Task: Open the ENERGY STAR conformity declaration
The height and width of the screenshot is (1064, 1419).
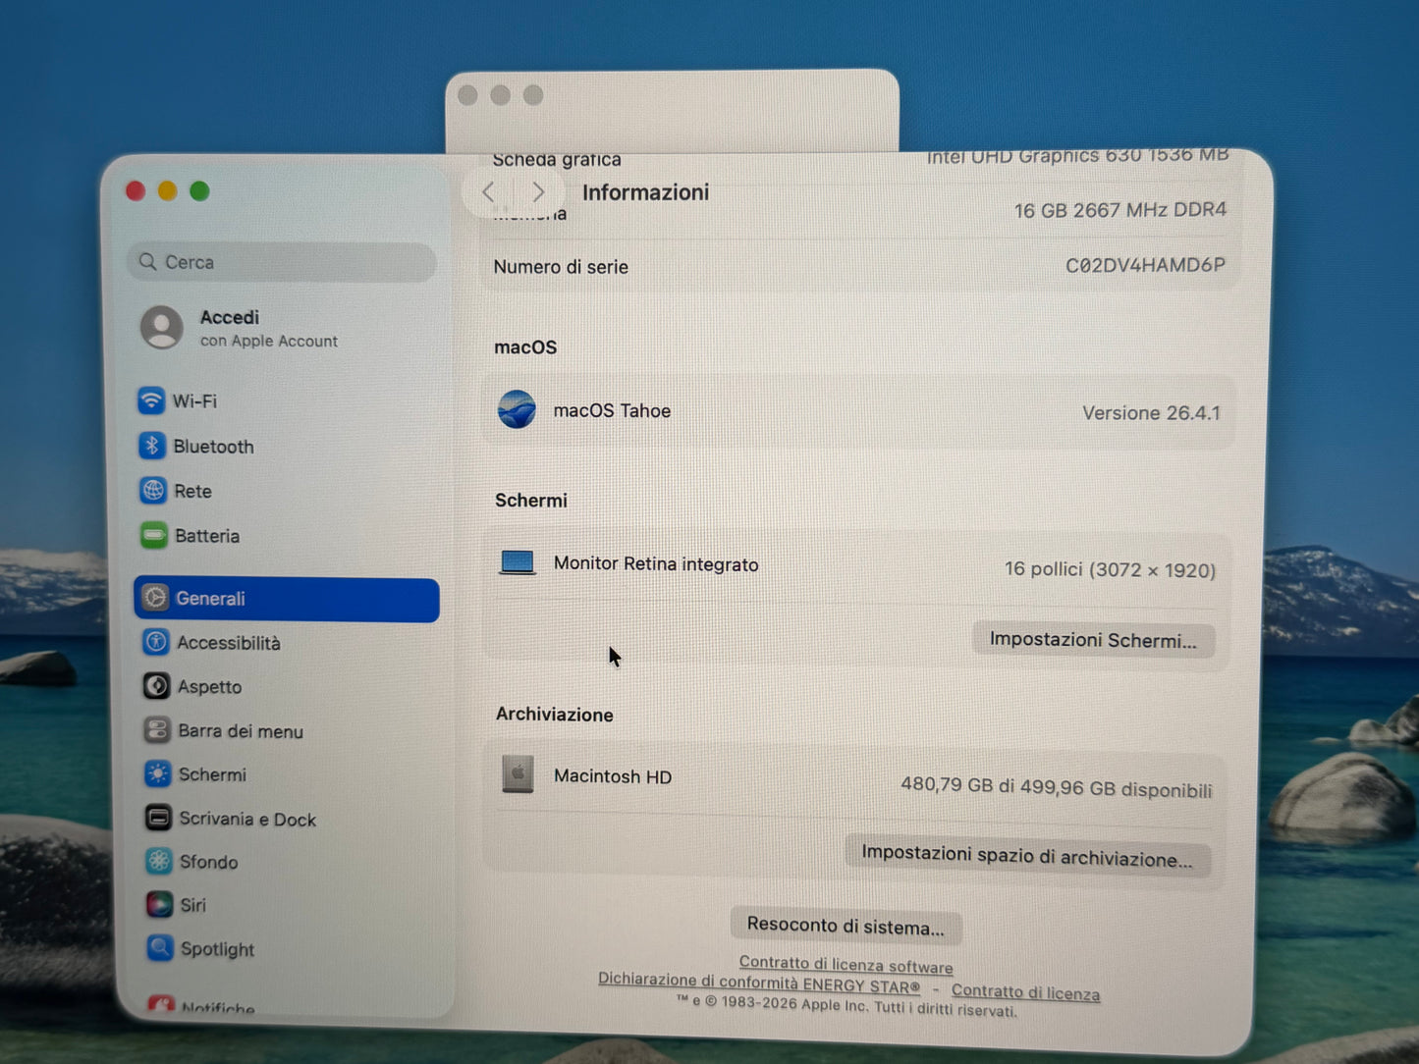Action: [759, 983]
